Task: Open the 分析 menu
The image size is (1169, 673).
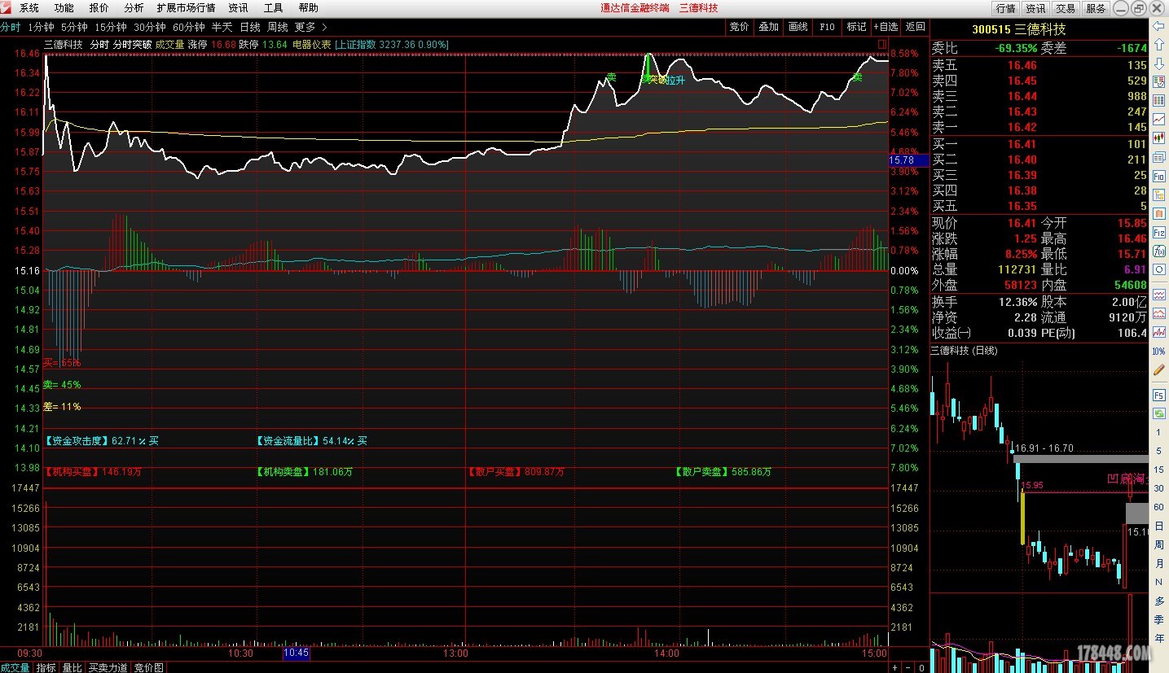Action: click(x=134, y=8)
